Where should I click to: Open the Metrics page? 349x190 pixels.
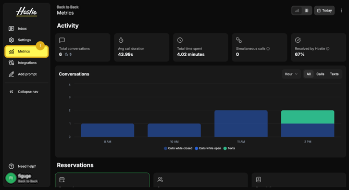pyautogui.click(x=27, y=52)
